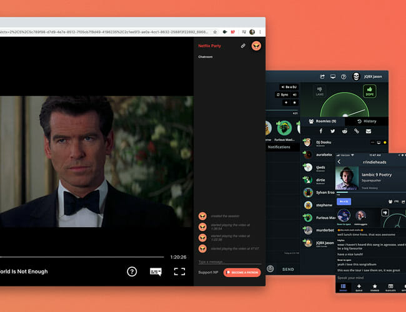Open the Track History link on mobile

pos(370,188)
